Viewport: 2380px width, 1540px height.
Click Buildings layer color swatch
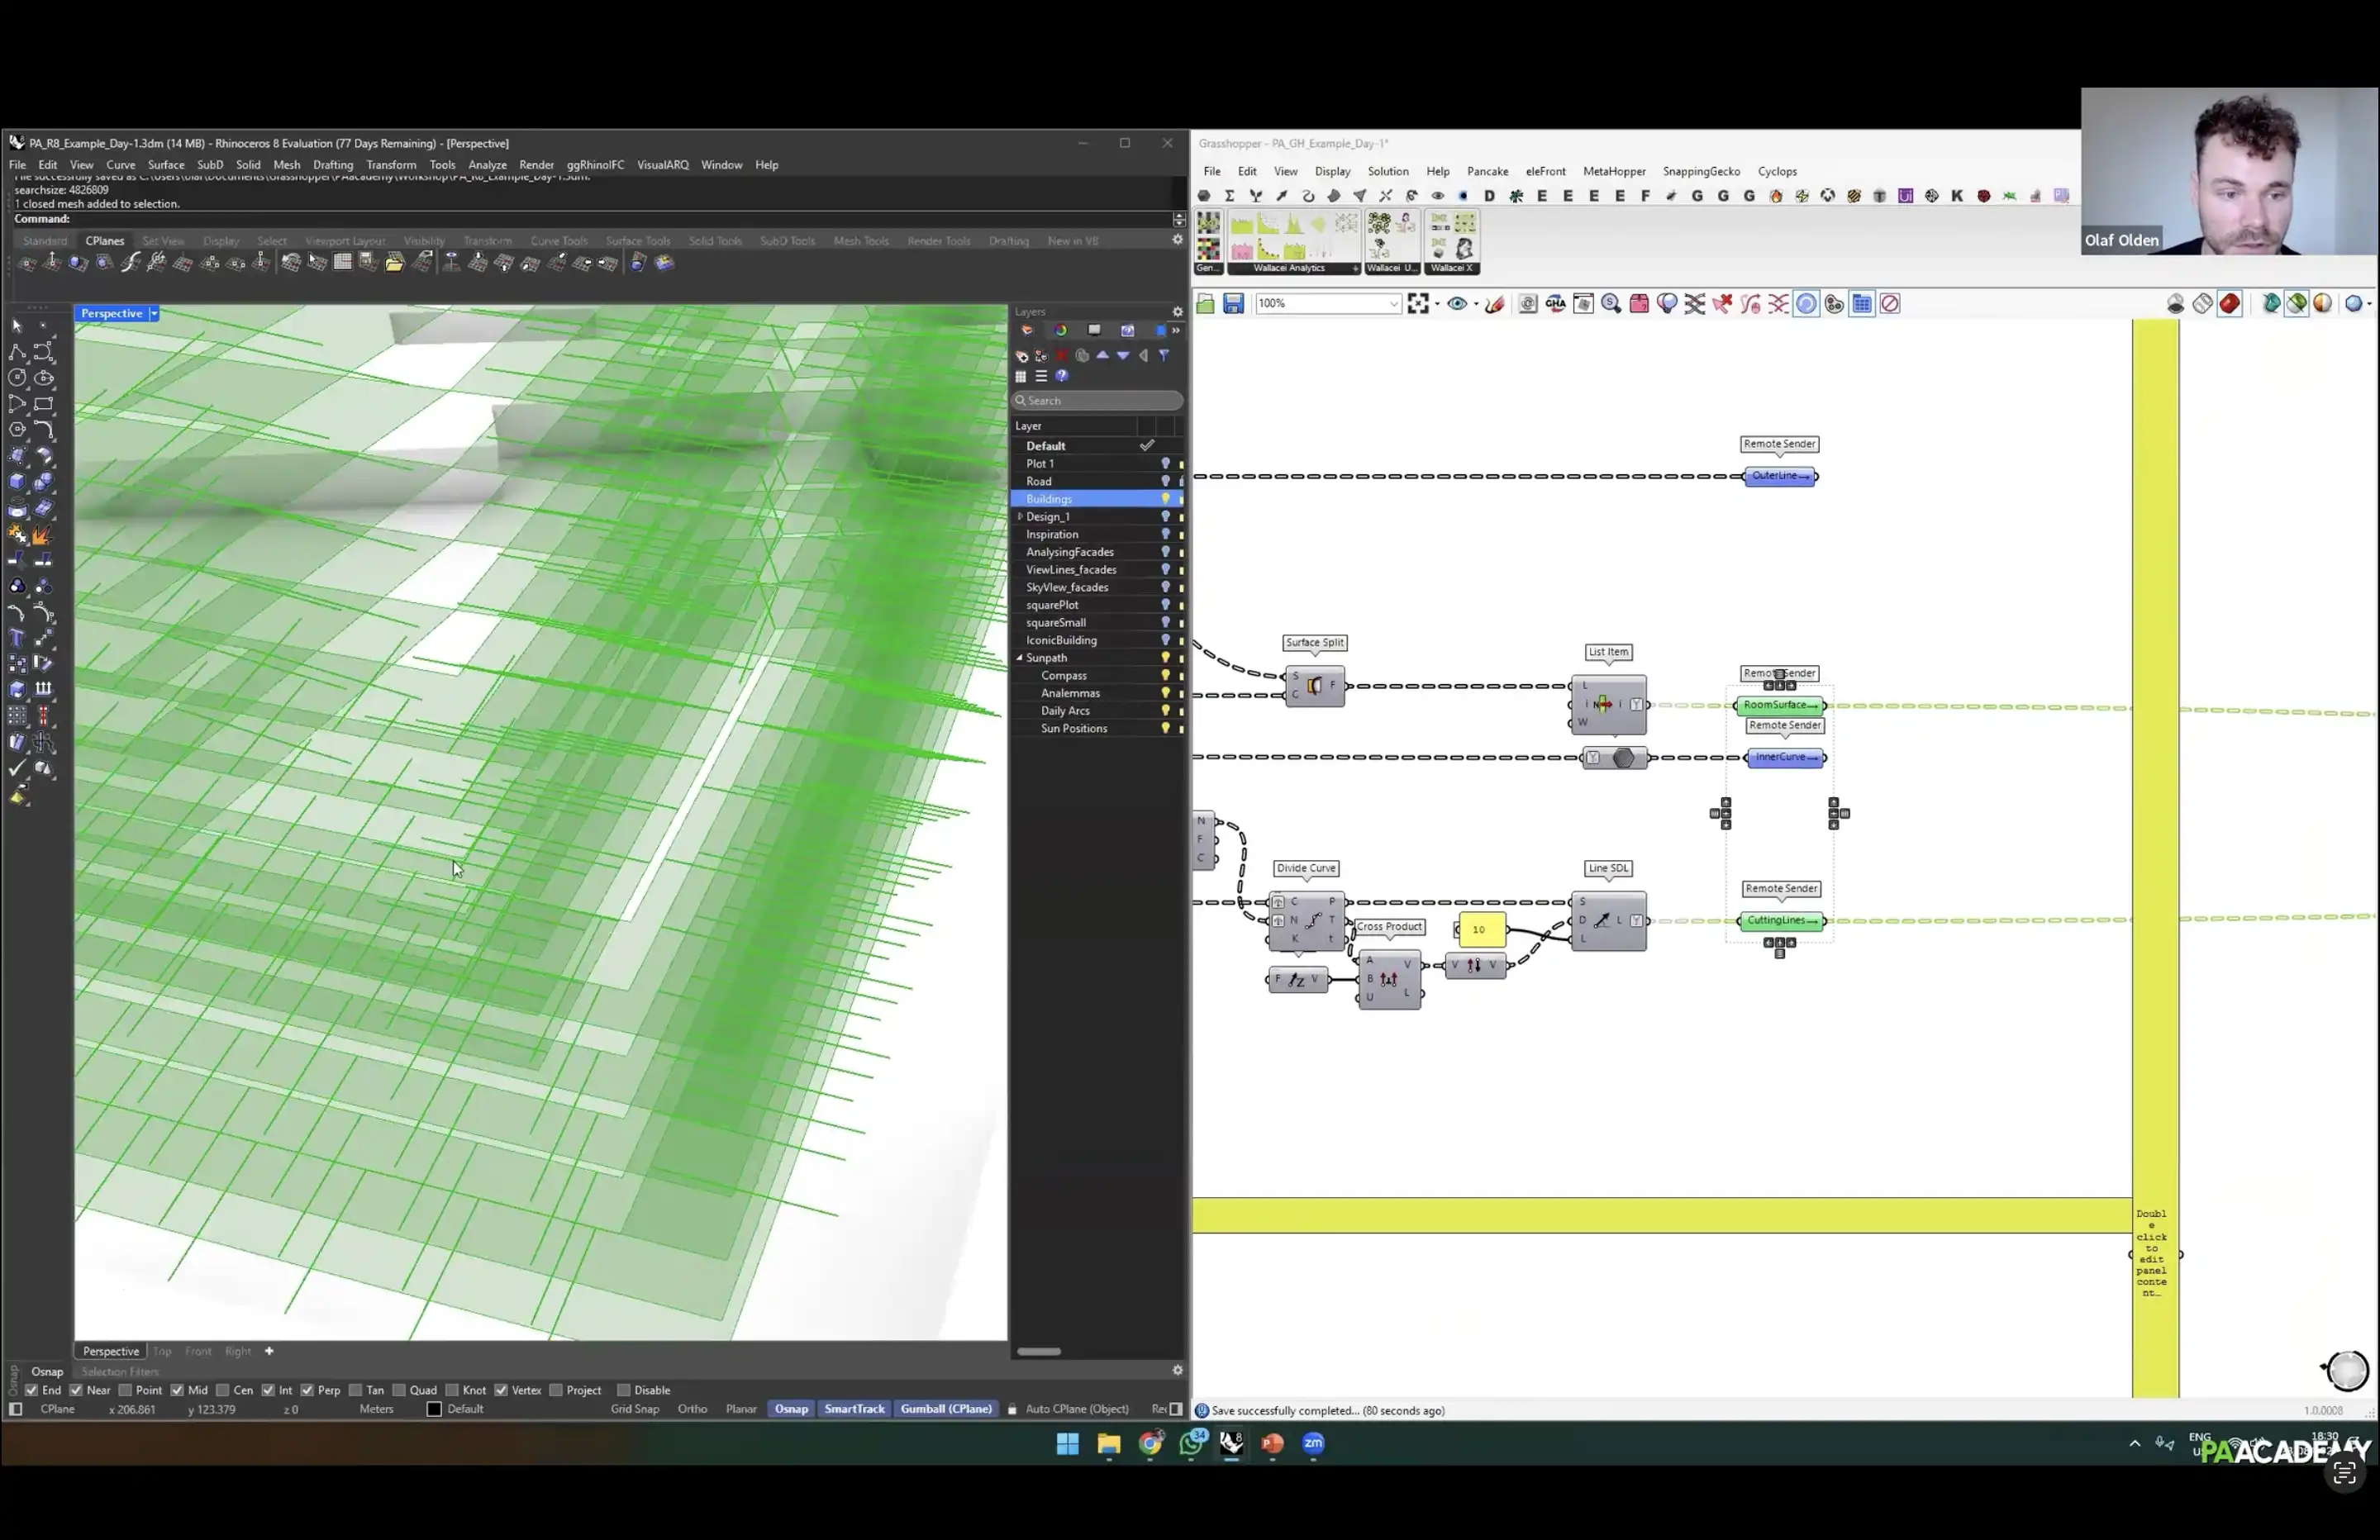point(1181,499)
